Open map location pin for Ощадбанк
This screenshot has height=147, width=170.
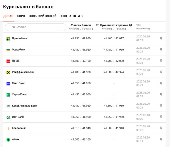(x=161, y=49)
